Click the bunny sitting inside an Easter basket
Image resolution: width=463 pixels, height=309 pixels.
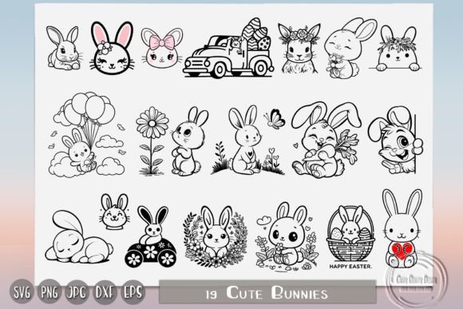click(350, 232)
